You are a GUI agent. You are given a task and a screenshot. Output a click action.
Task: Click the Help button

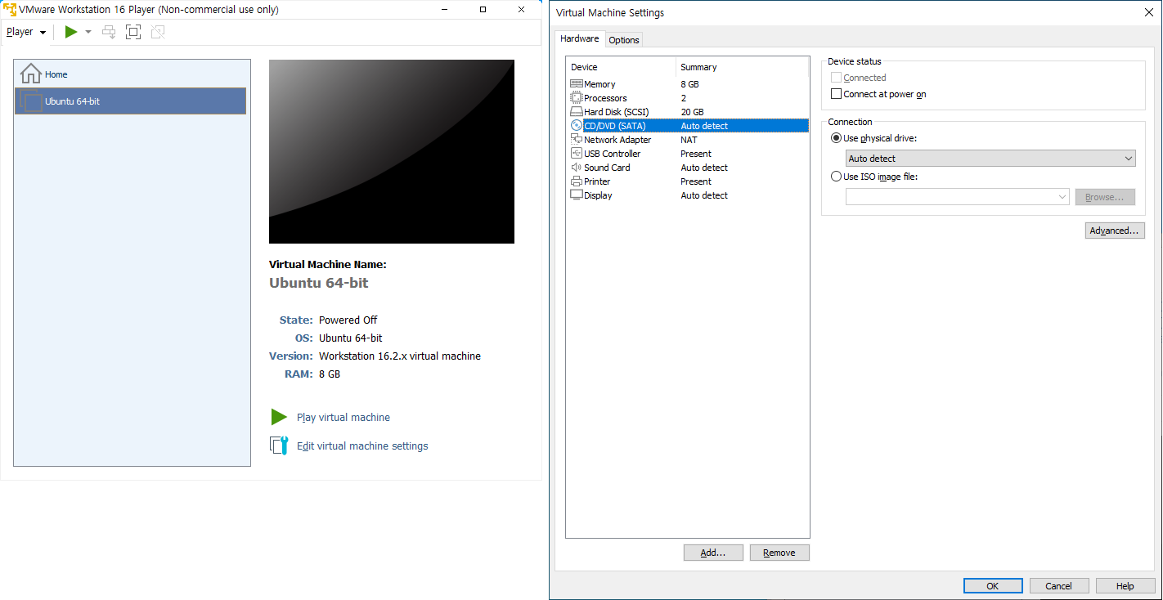click(x=1125, y=585)
